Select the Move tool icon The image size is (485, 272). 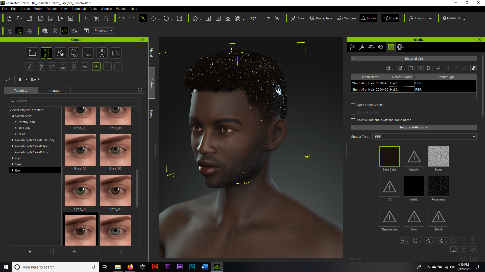153,18
